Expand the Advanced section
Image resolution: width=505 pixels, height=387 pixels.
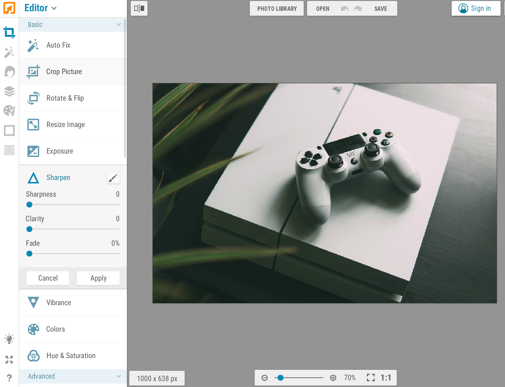73,376
